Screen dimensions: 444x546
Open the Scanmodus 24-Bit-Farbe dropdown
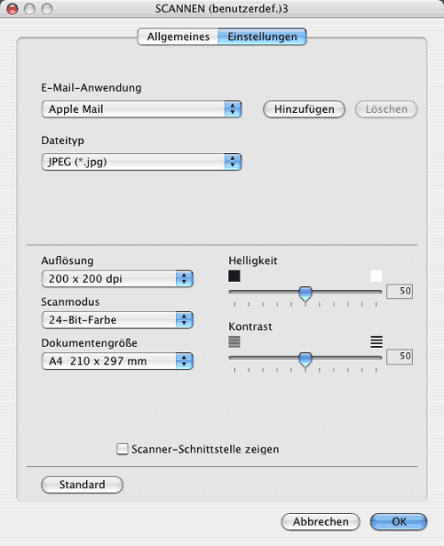(x=117, y=320)
